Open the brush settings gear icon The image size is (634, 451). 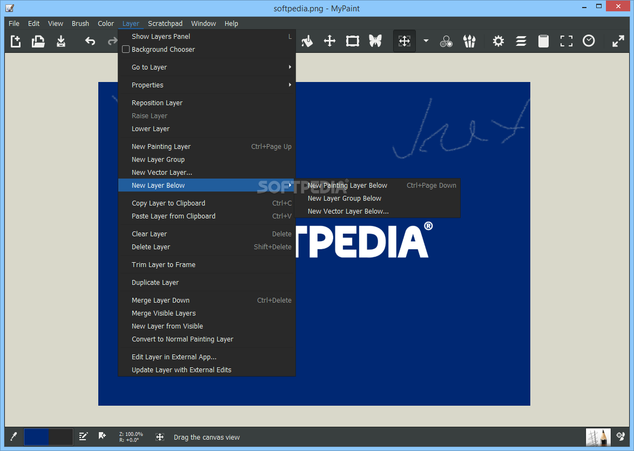point(498,41)
